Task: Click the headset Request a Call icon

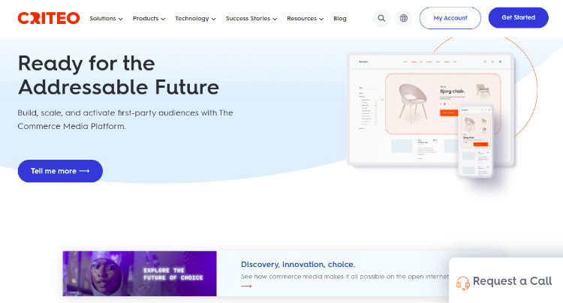Action: [463, 283]
